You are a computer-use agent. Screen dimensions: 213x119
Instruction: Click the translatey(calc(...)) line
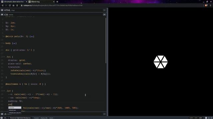[31, 74]
